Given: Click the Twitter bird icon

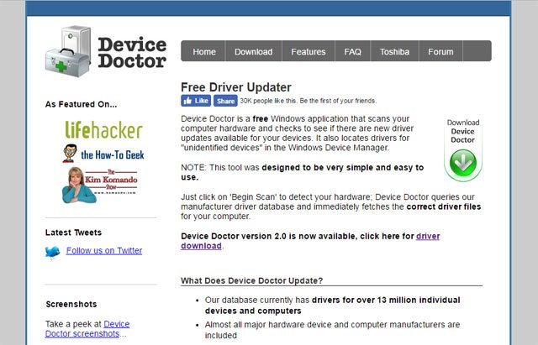Looking at the screenshot, I should [52, 252].
